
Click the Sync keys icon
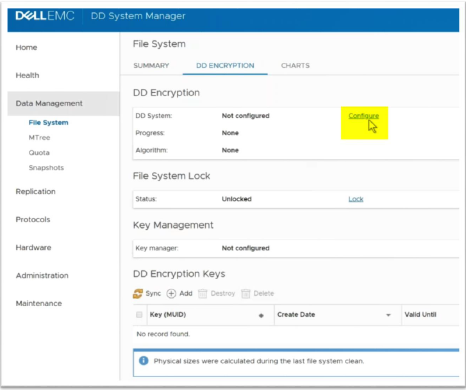tap(138, 293)
